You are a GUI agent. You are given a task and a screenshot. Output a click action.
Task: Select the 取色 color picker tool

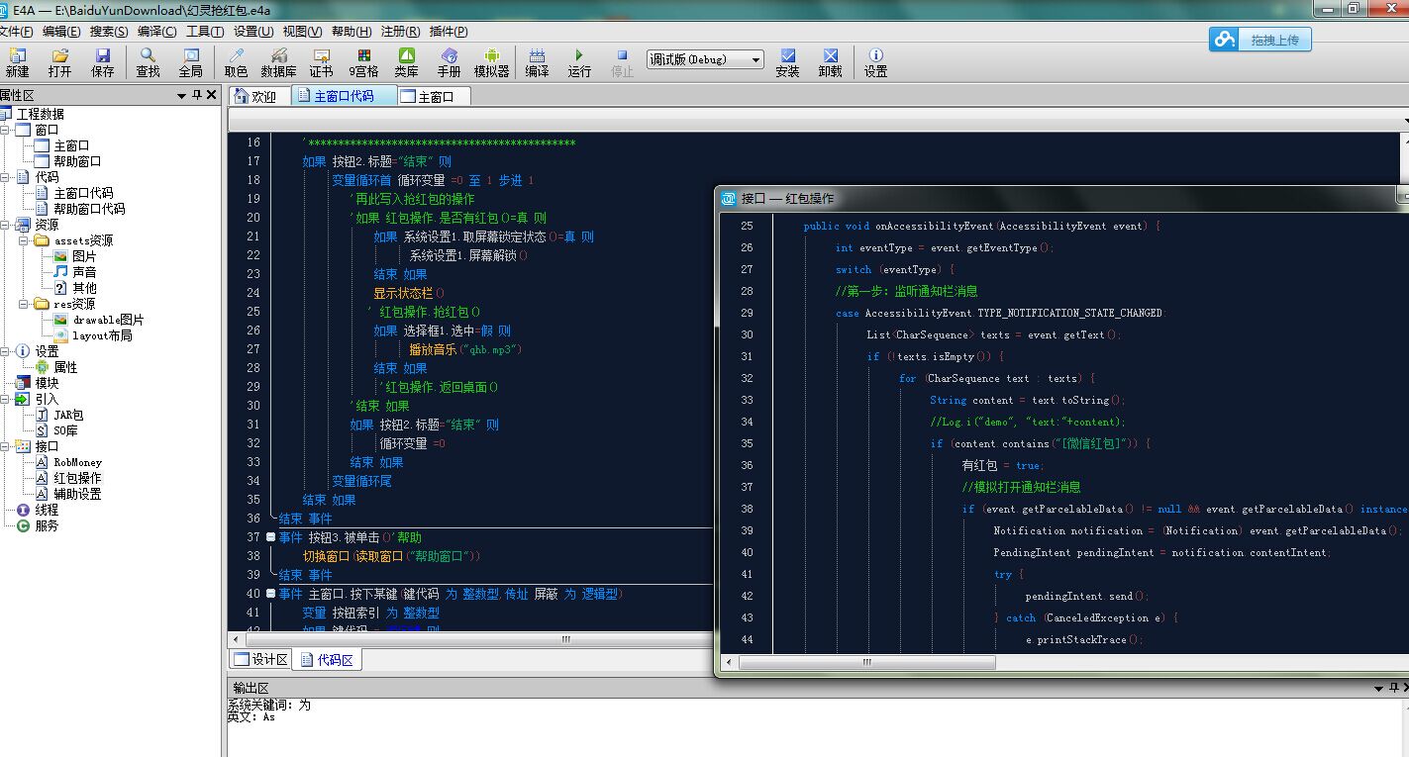point(236,62)
